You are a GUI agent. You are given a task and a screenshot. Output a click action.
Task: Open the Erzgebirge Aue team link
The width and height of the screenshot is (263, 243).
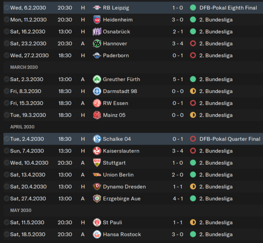tap(122, 199)
